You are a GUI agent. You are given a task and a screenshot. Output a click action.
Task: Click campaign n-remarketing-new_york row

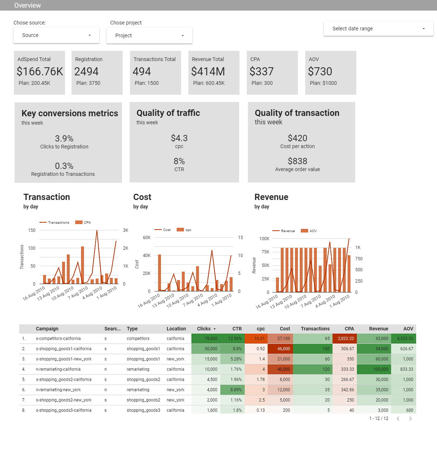pos(218,390)
